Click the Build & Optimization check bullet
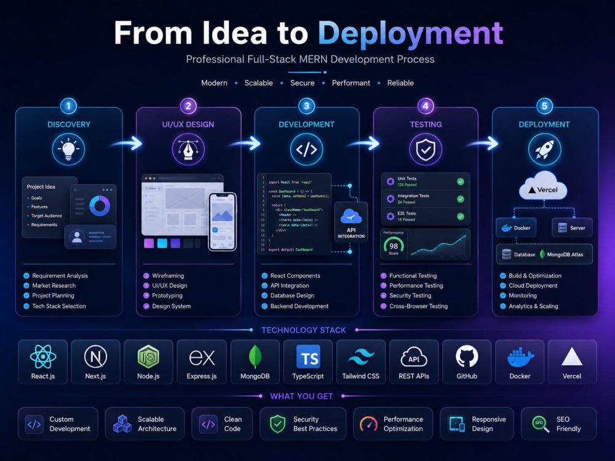 503,275
